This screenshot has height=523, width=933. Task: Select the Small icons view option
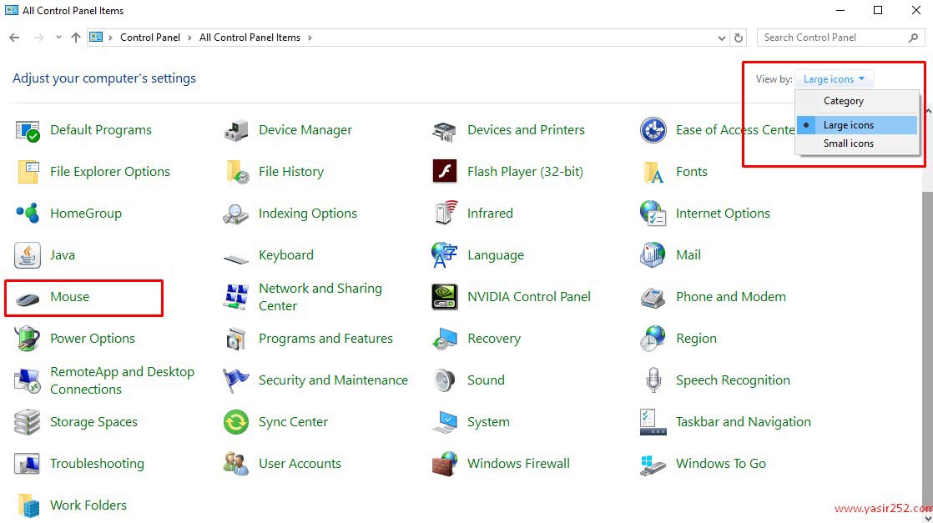848,143
